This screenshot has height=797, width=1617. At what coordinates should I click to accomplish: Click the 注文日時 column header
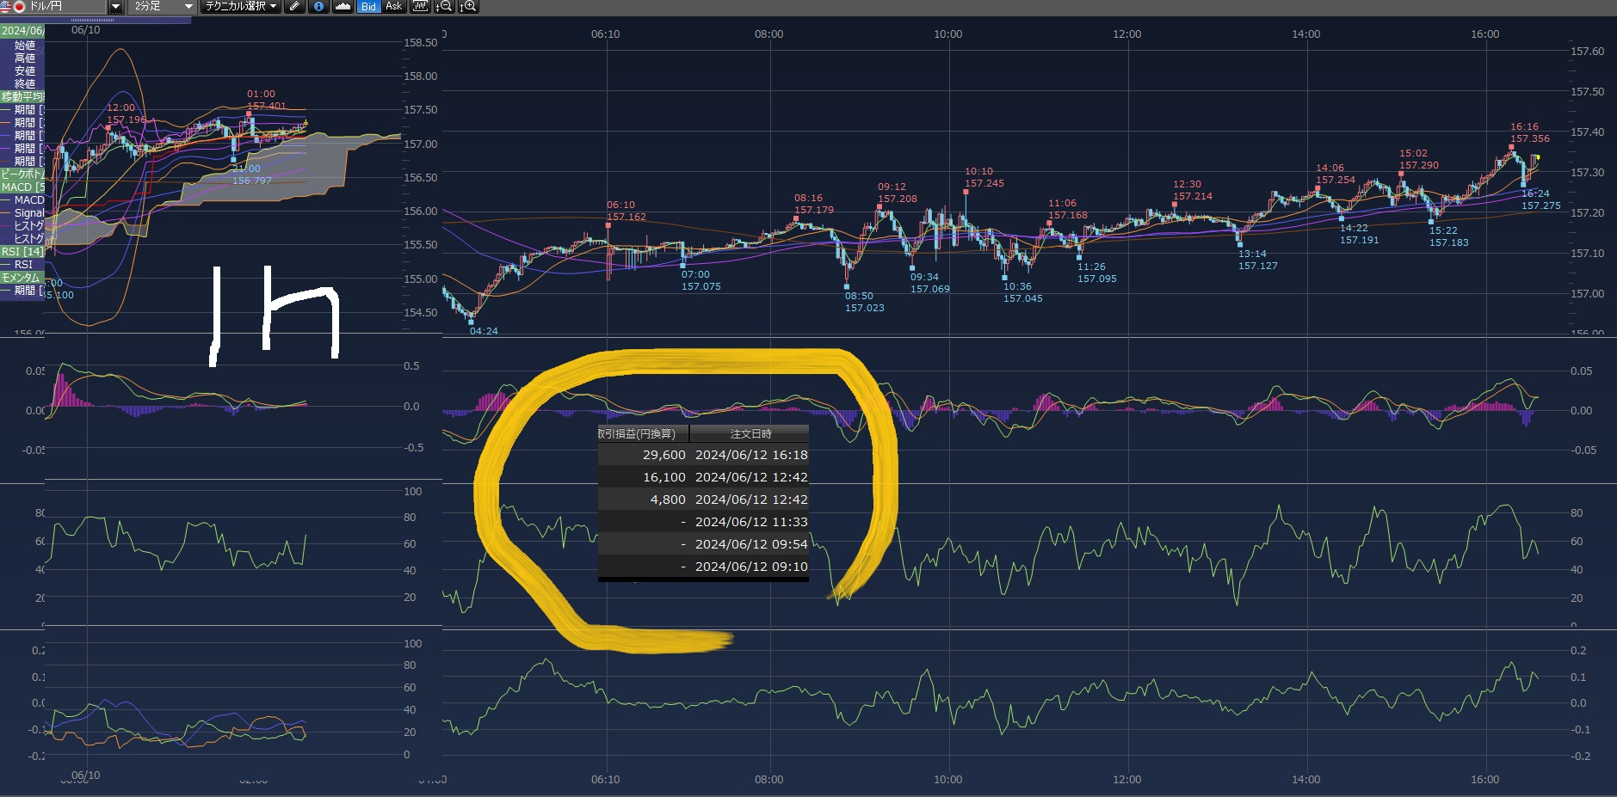(x=750, y=433)
